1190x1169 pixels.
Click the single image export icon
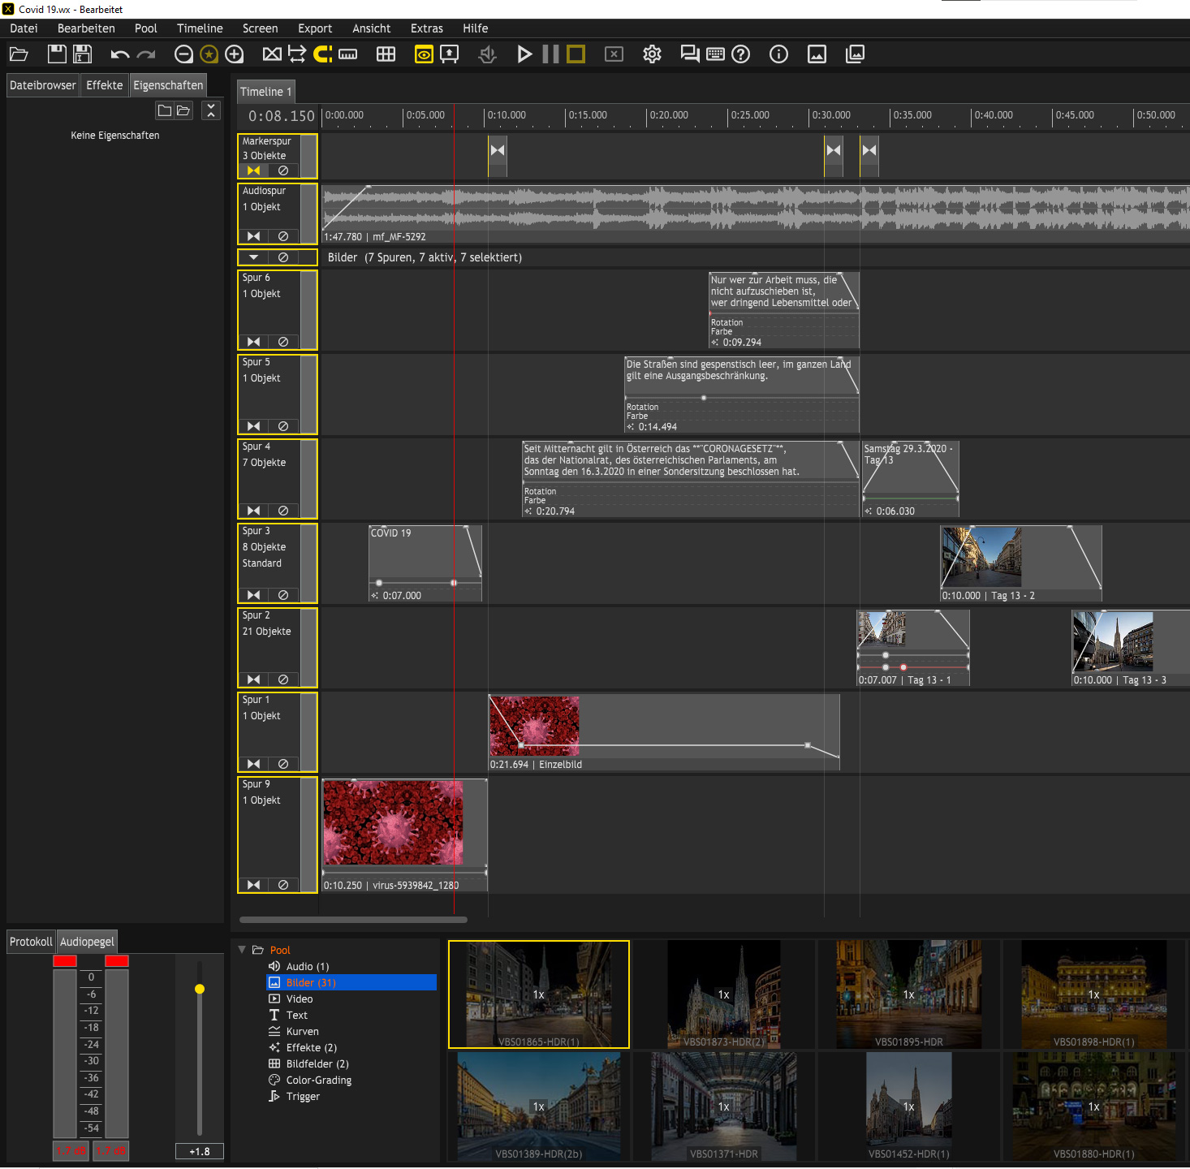(x=817, y=54)
